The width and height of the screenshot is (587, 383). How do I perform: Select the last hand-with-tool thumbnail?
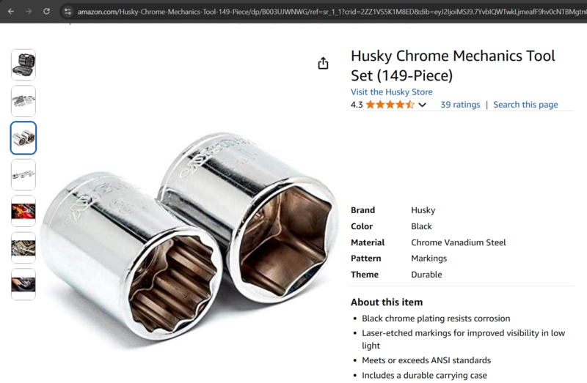pos(23,284)
